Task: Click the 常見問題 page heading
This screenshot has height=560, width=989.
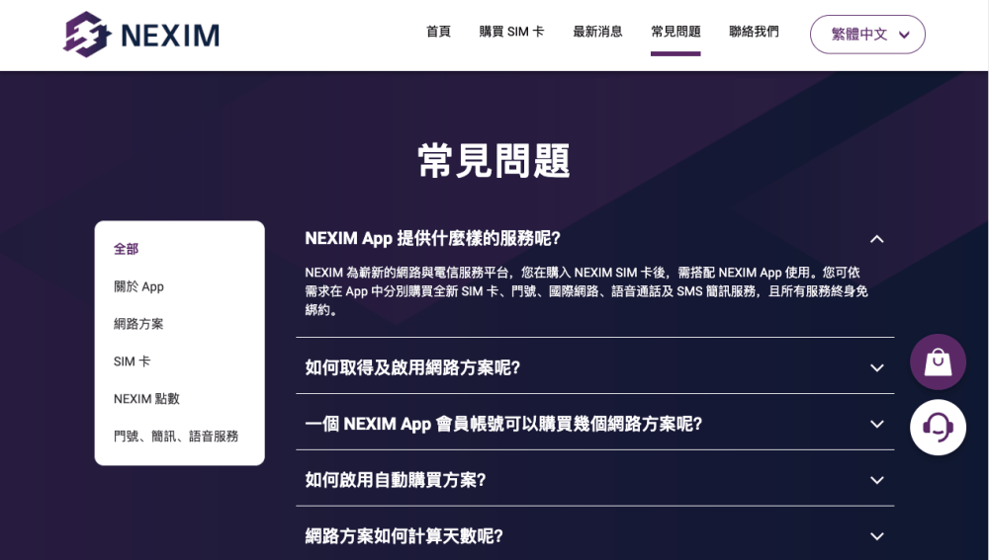Action: pyautogui.click(x=494, y=161)
